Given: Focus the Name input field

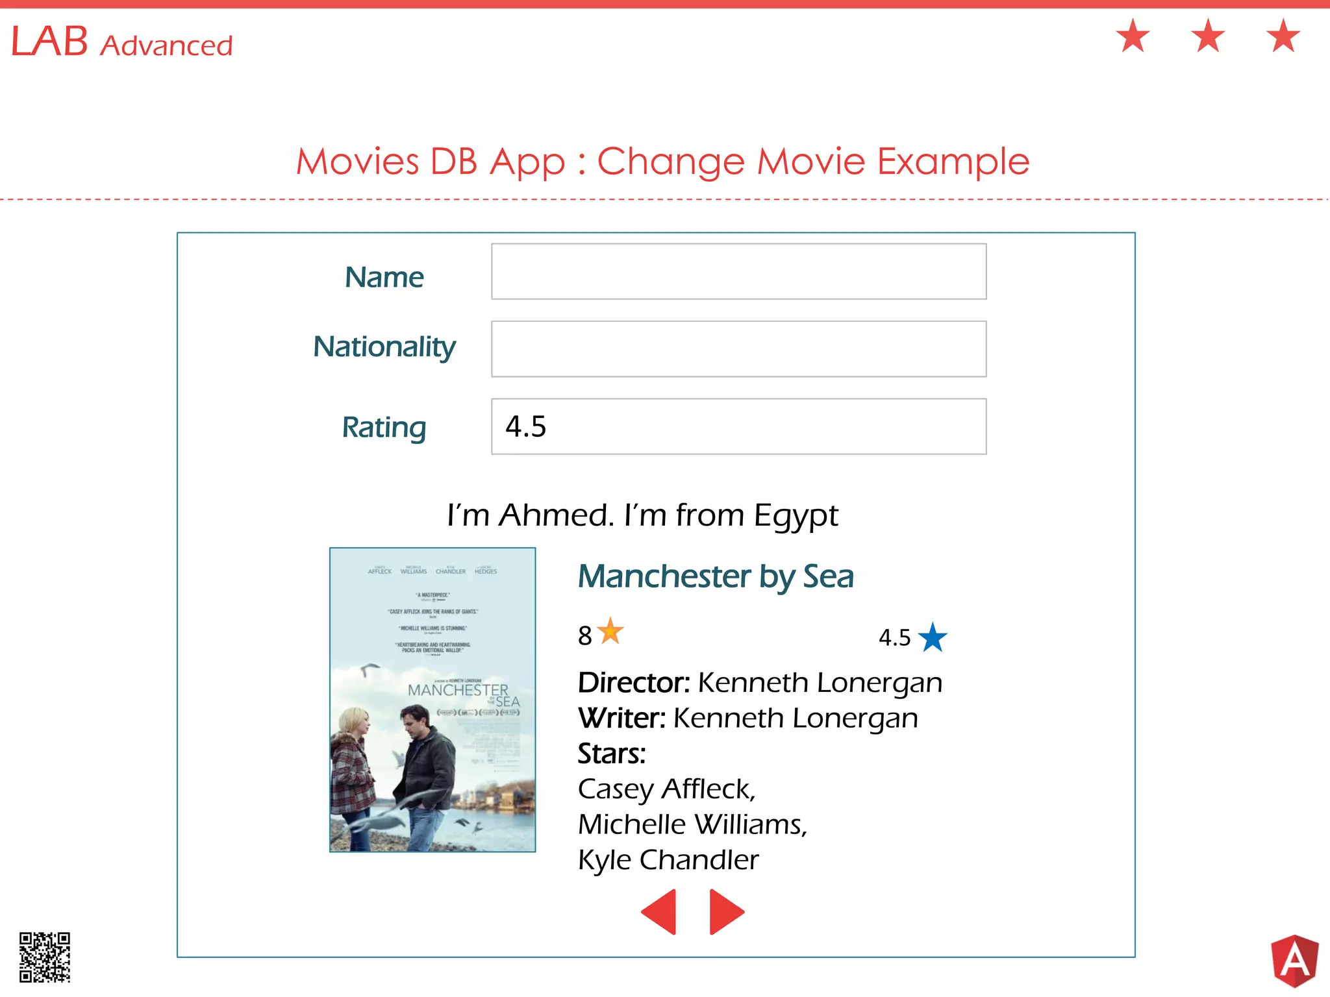Looking at the screenshot, I should pyautogui.click(x=738, y=271).
